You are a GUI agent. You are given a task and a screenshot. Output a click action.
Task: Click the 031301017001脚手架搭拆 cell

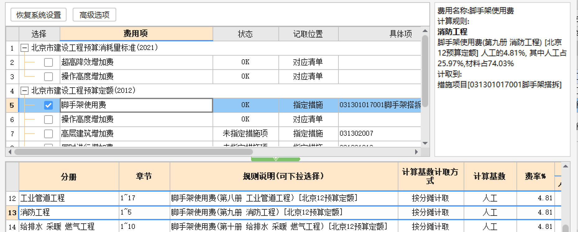(380, 105)
